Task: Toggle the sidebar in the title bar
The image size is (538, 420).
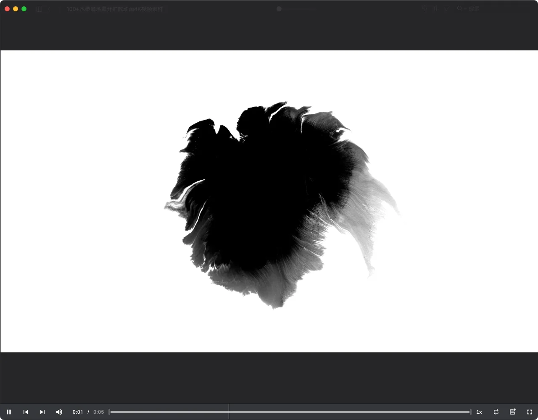Action: tap(39, 9)
